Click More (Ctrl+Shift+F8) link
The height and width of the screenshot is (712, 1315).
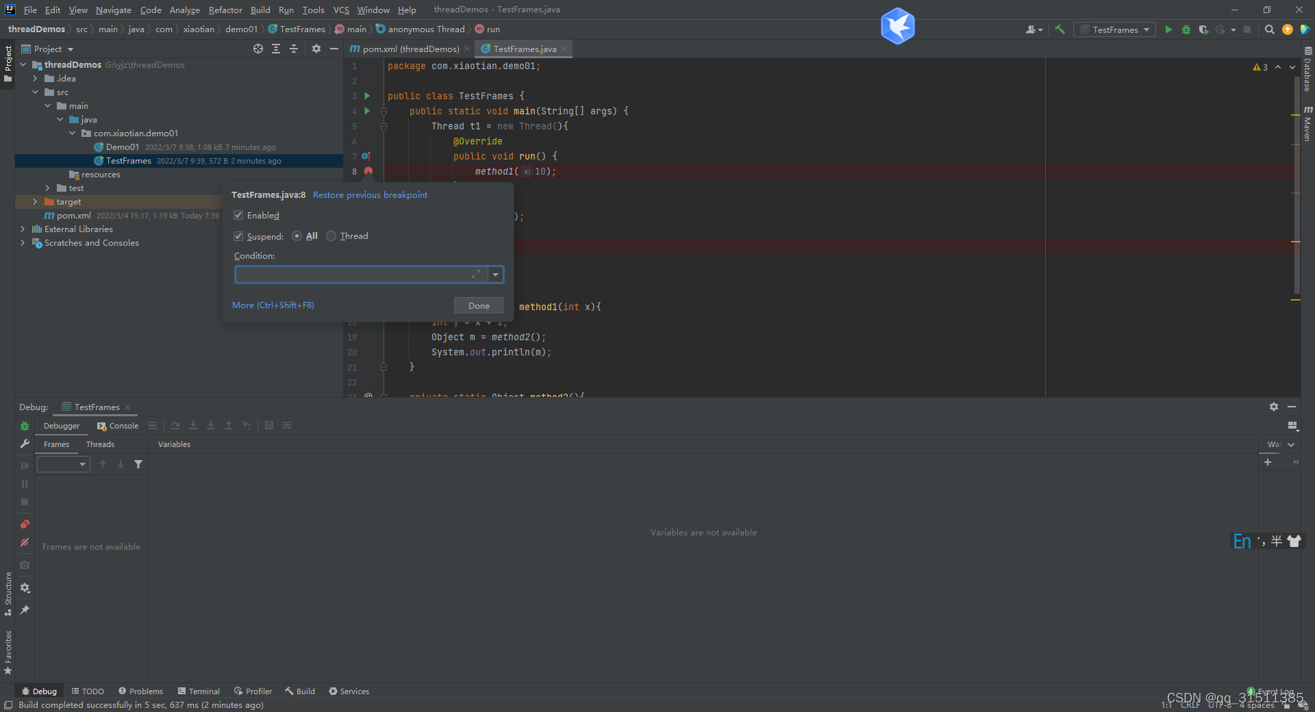tap(273, 305)
